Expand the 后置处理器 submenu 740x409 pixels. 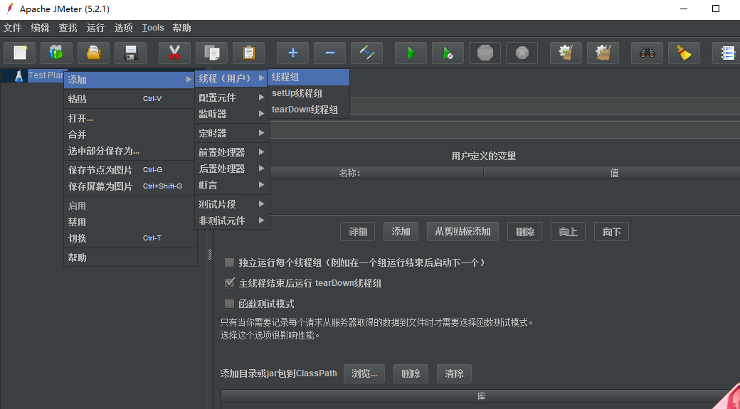coord(231,169)
